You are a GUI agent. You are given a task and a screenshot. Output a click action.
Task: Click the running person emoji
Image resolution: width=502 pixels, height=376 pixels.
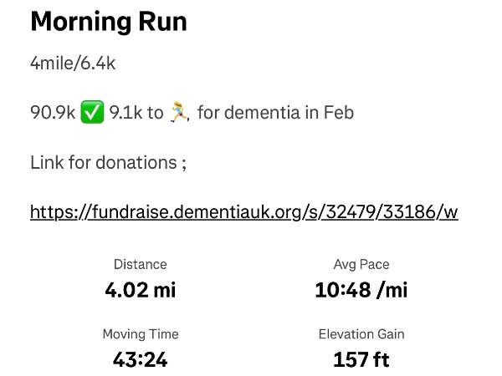coord(180,112)
